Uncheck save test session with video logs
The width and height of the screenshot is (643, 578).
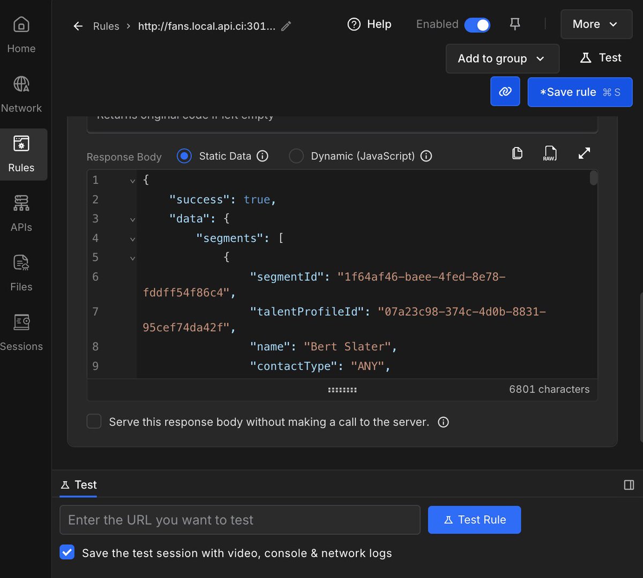tap(67, 552)
